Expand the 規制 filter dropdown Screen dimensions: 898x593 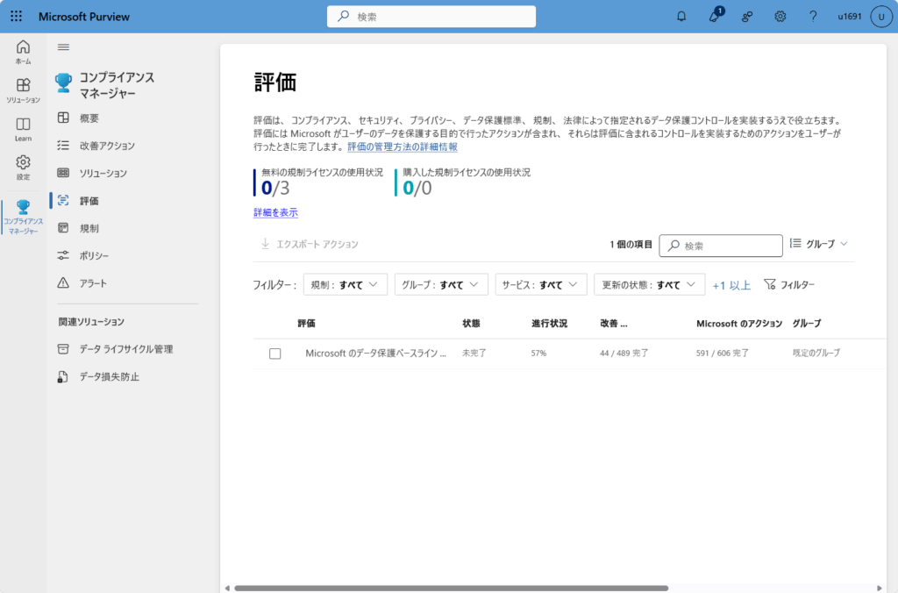click(x=345, y=285)
